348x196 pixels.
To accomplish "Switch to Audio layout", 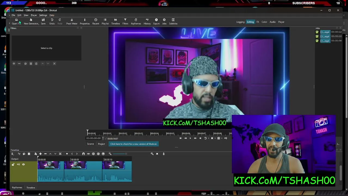I will [x=272, y=22].
